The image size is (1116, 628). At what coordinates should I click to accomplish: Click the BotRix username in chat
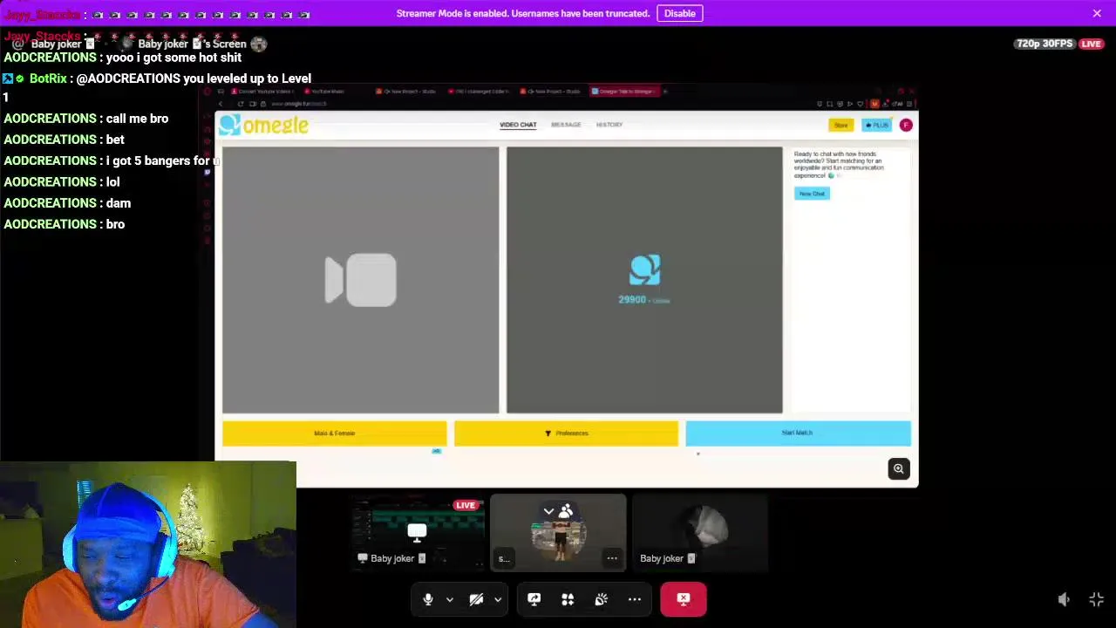point(48,78)
